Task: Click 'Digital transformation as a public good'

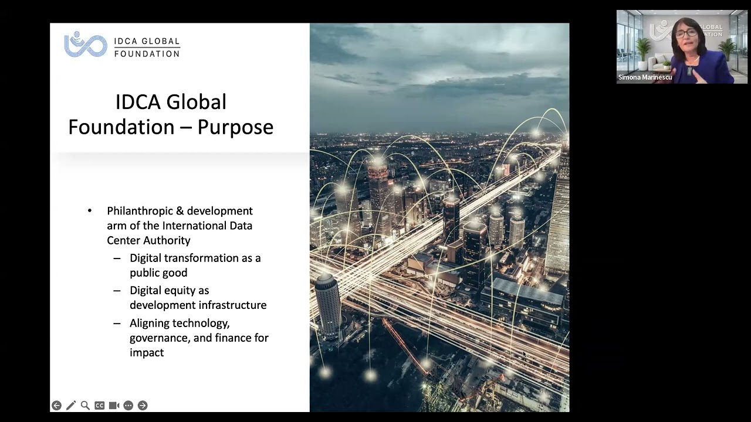Action: click(195, 265)
